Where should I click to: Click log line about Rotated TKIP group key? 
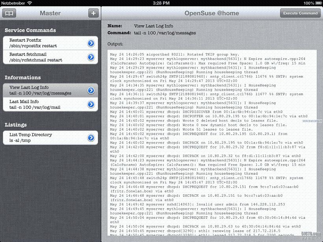coord(174,55)
